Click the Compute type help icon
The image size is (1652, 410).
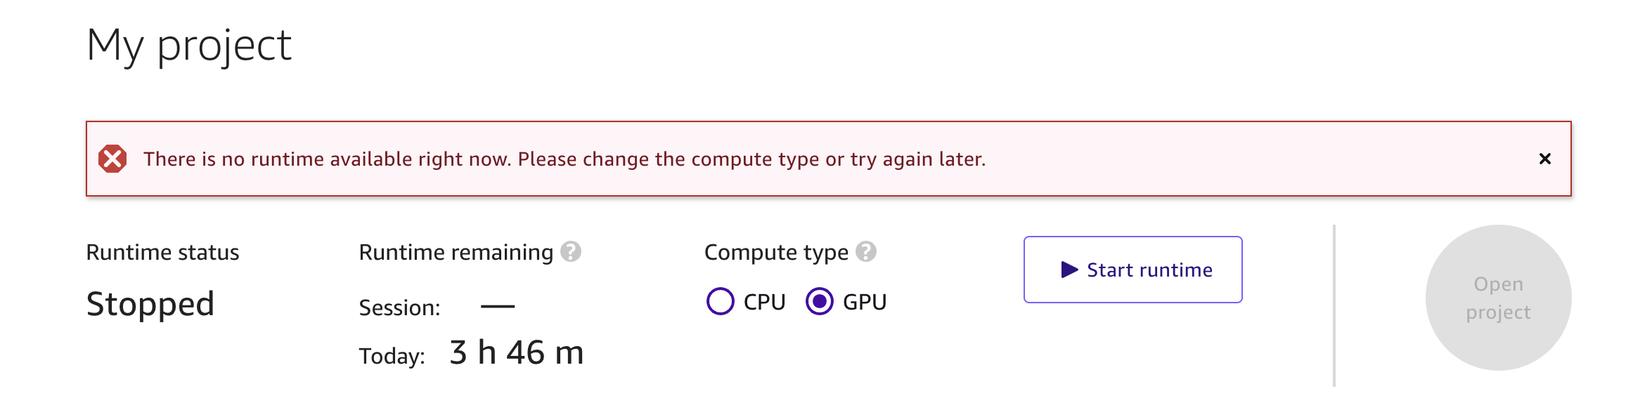coord(865,251)
